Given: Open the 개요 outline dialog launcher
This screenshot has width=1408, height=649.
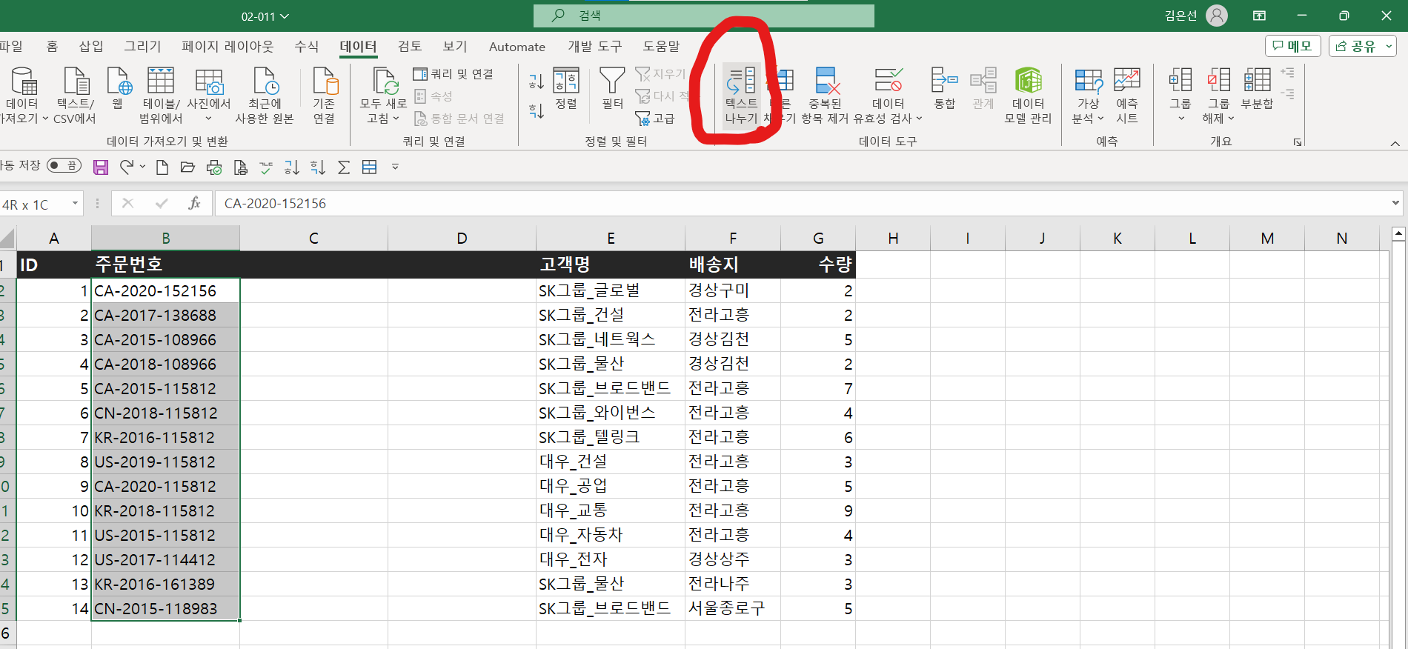Looking at the screenshot, I should click(1298, 142).
